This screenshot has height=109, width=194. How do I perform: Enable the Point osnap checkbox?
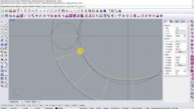[15, 105]
